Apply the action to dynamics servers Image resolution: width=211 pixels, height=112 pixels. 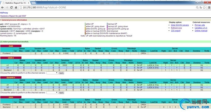tap(61, 93)
